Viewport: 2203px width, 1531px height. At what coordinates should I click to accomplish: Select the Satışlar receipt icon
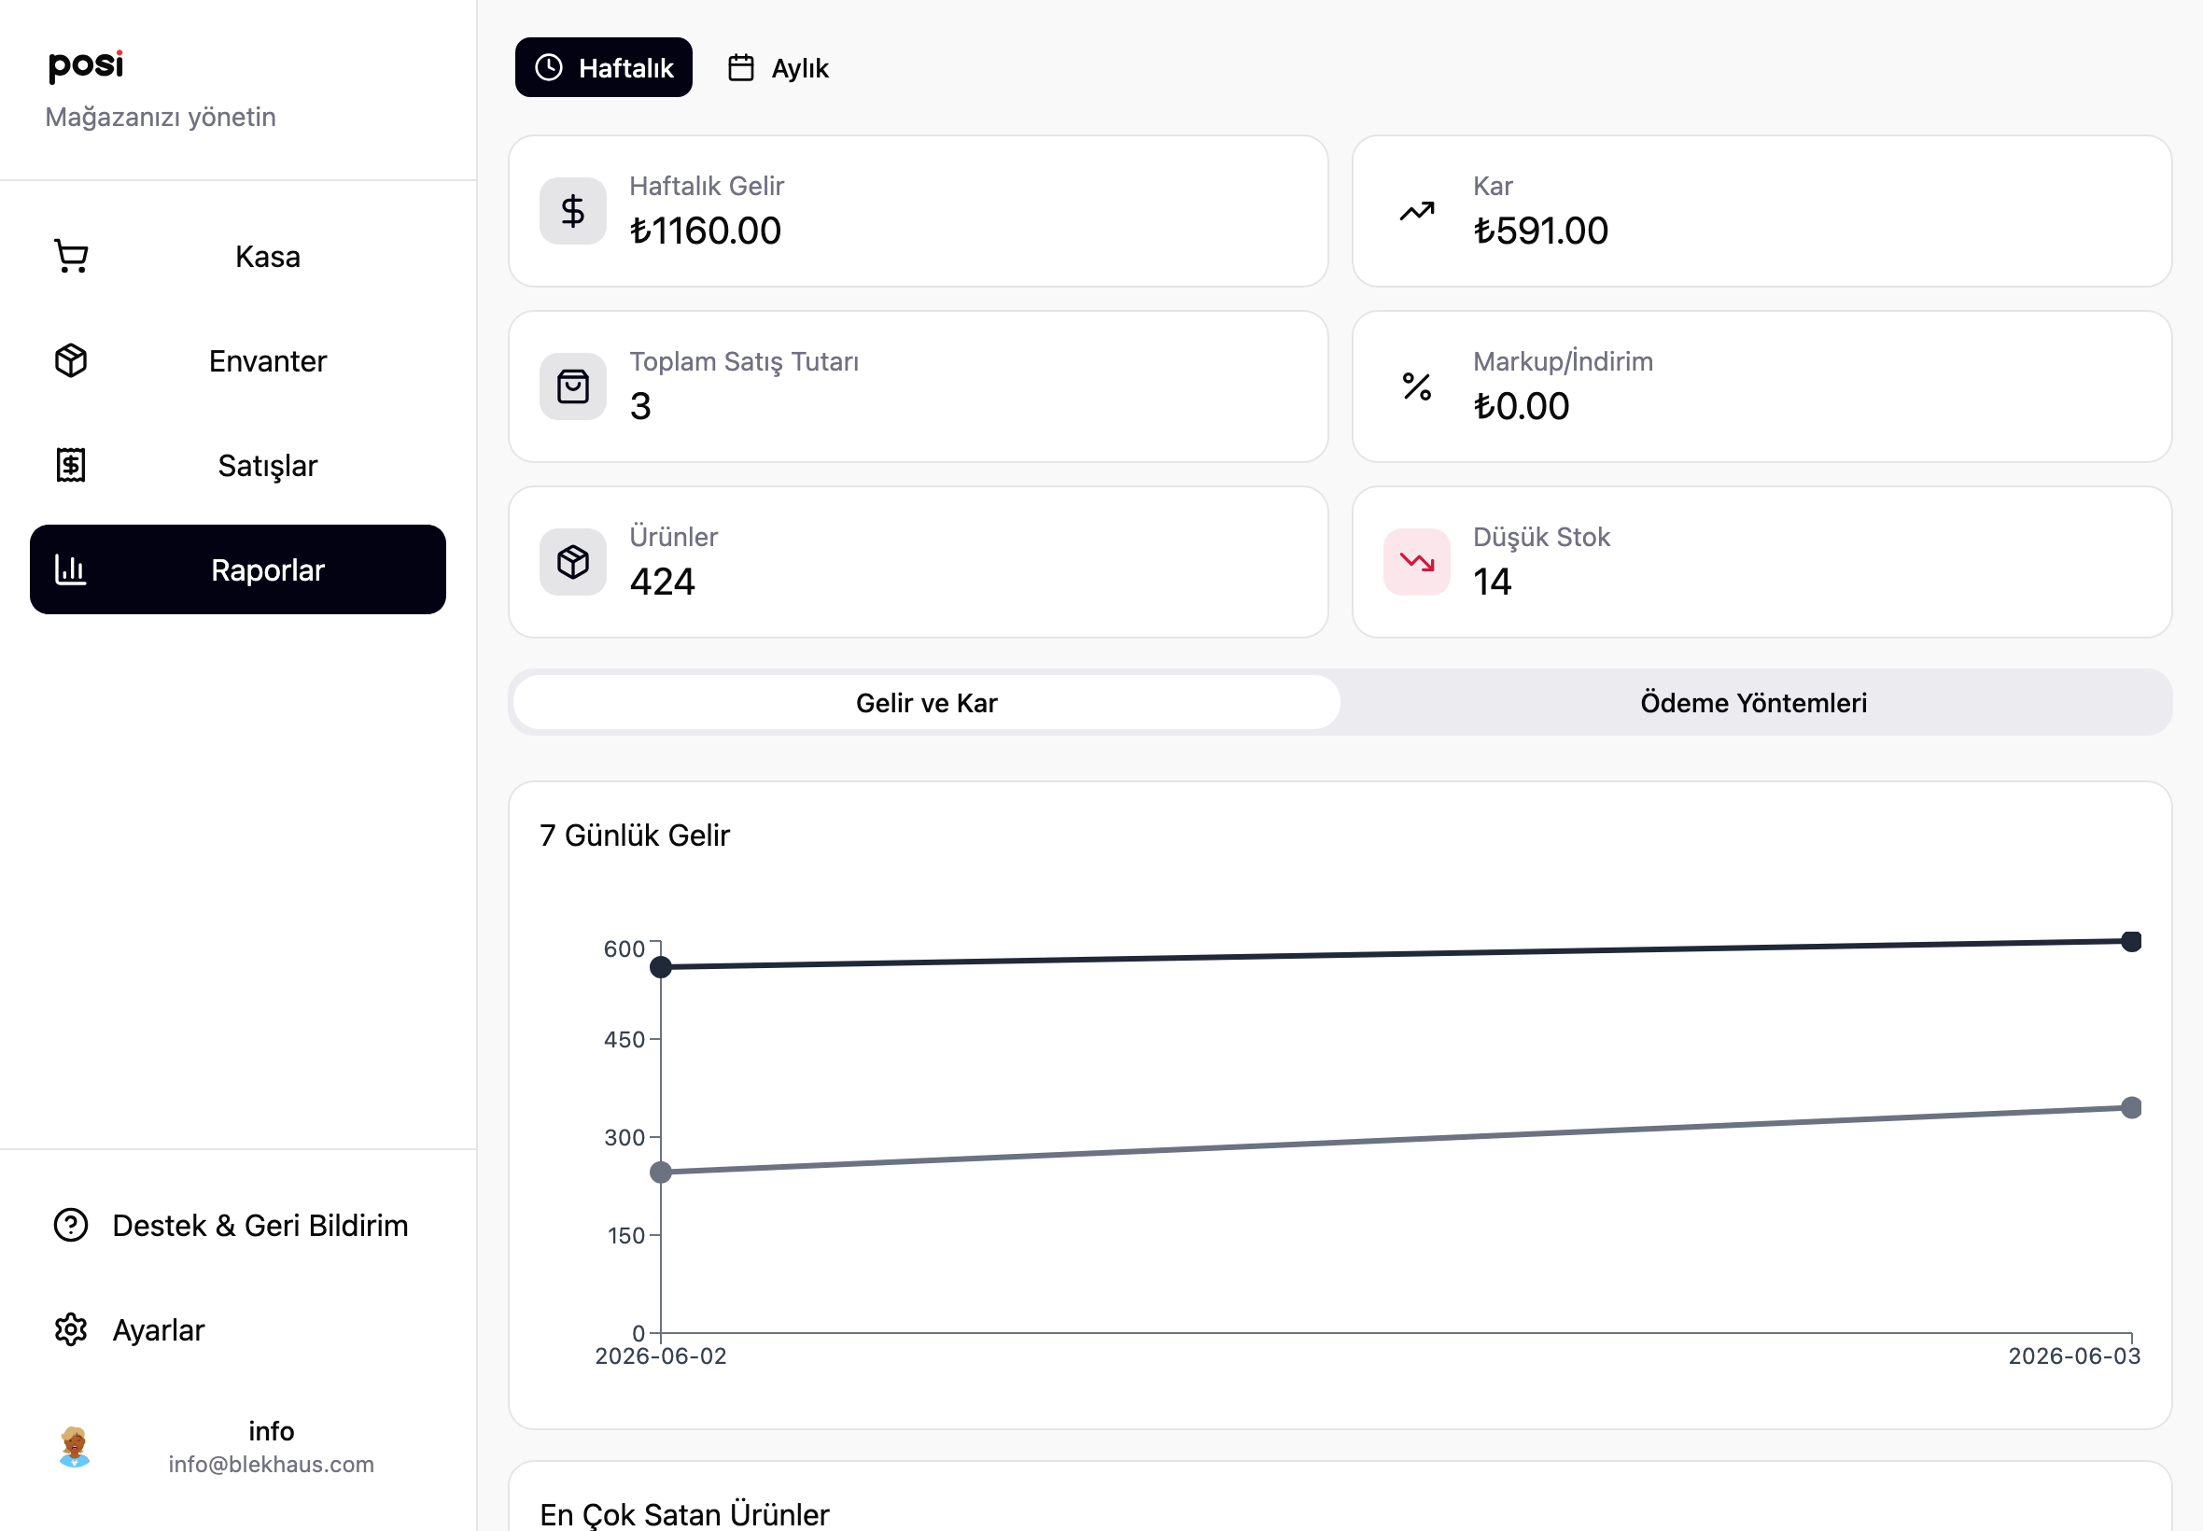pyautogui.click(x=71, y=465)
